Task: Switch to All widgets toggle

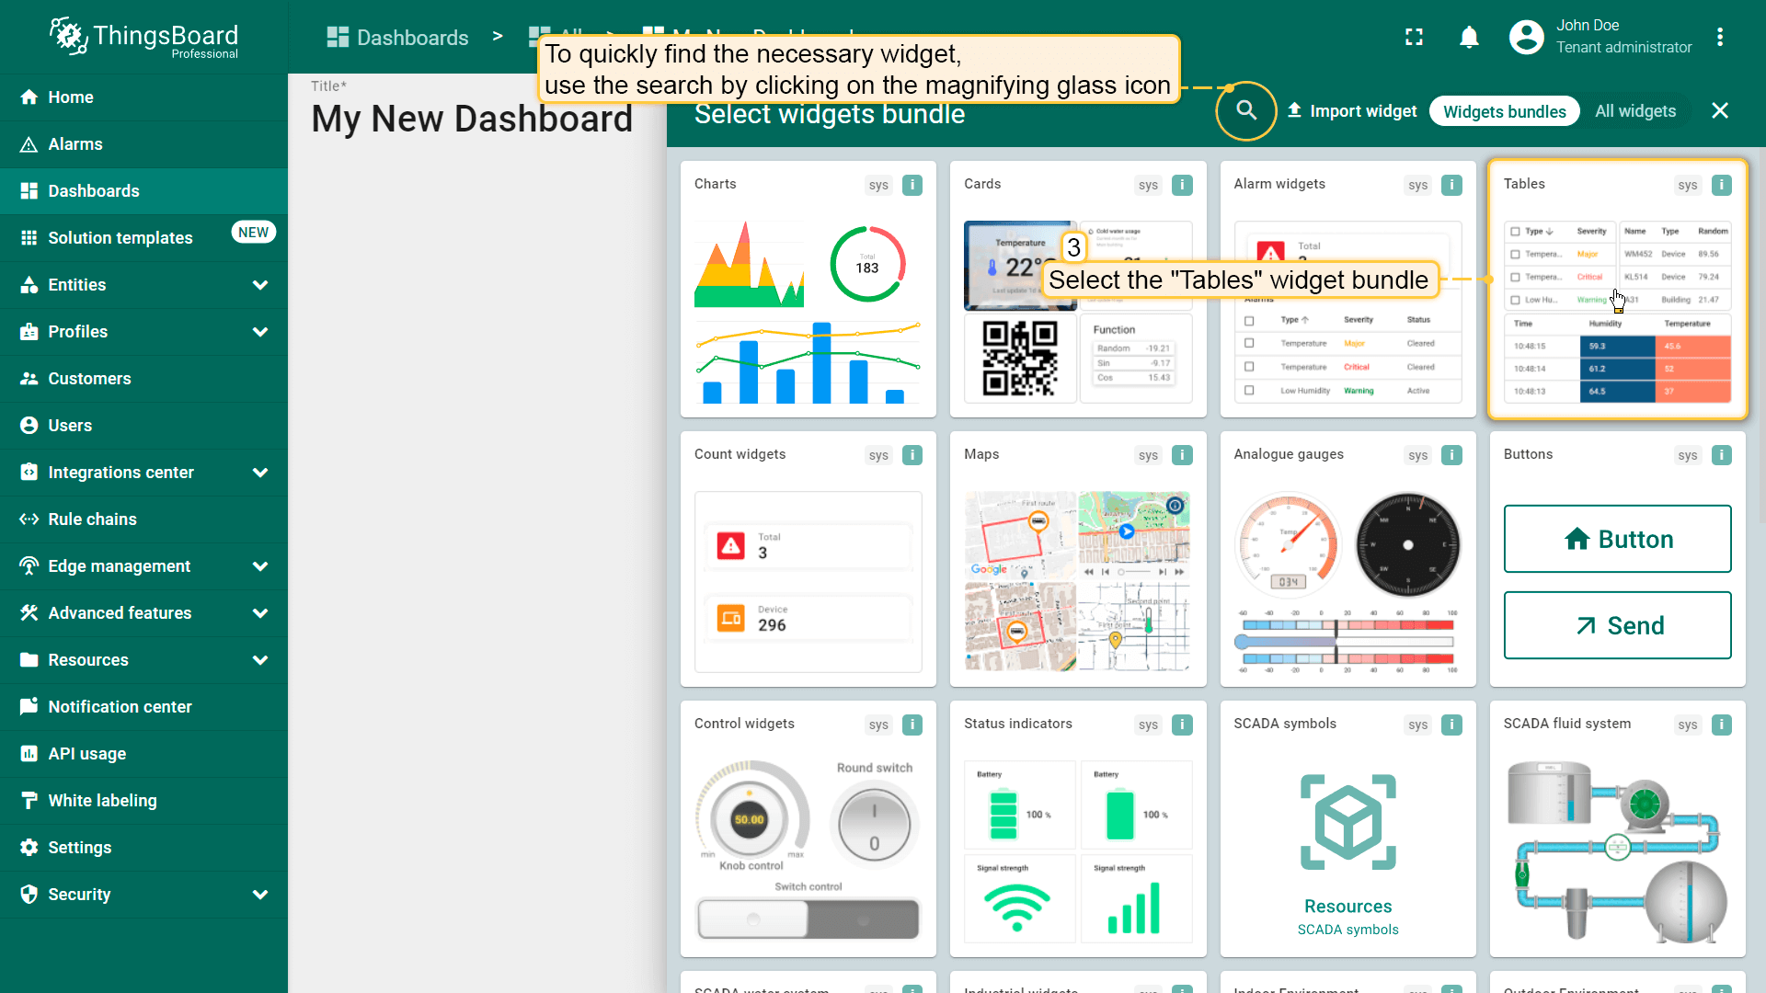Action: pyautogui.click(x=1634, y=111)
